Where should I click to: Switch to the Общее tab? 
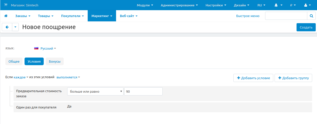tap(14, 61)
